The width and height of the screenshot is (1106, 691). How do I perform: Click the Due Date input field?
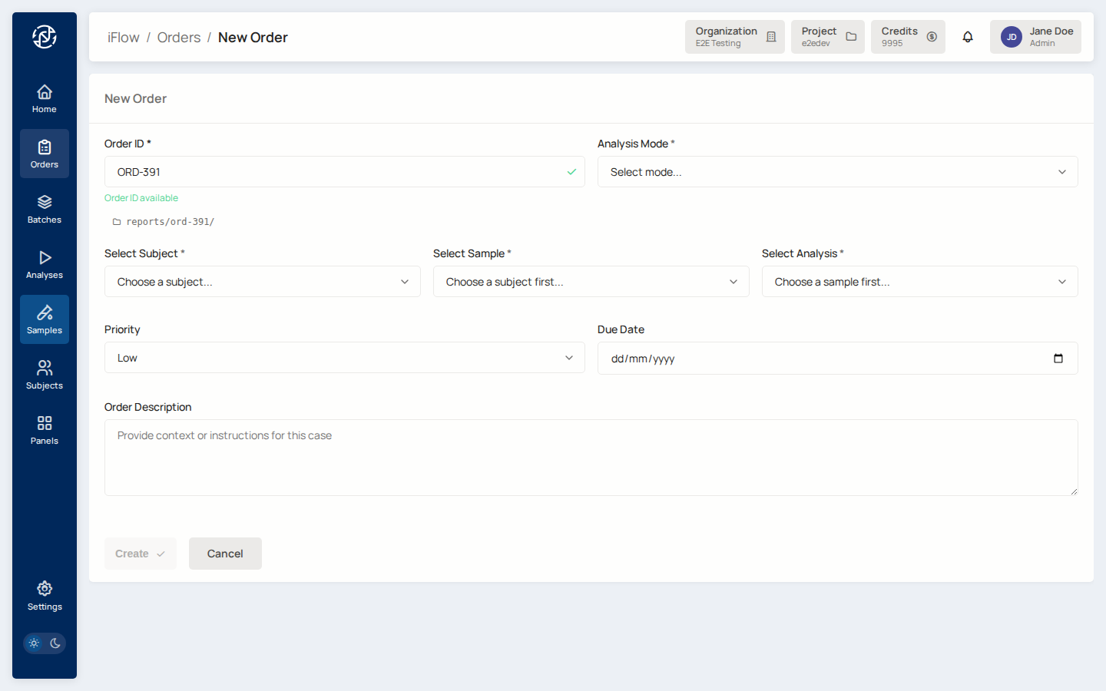[x=838, y=359]
